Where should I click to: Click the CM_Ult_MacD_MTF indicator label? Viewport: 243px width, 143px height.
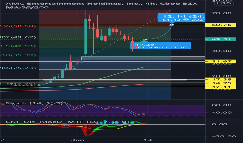(x=68, y=122)
